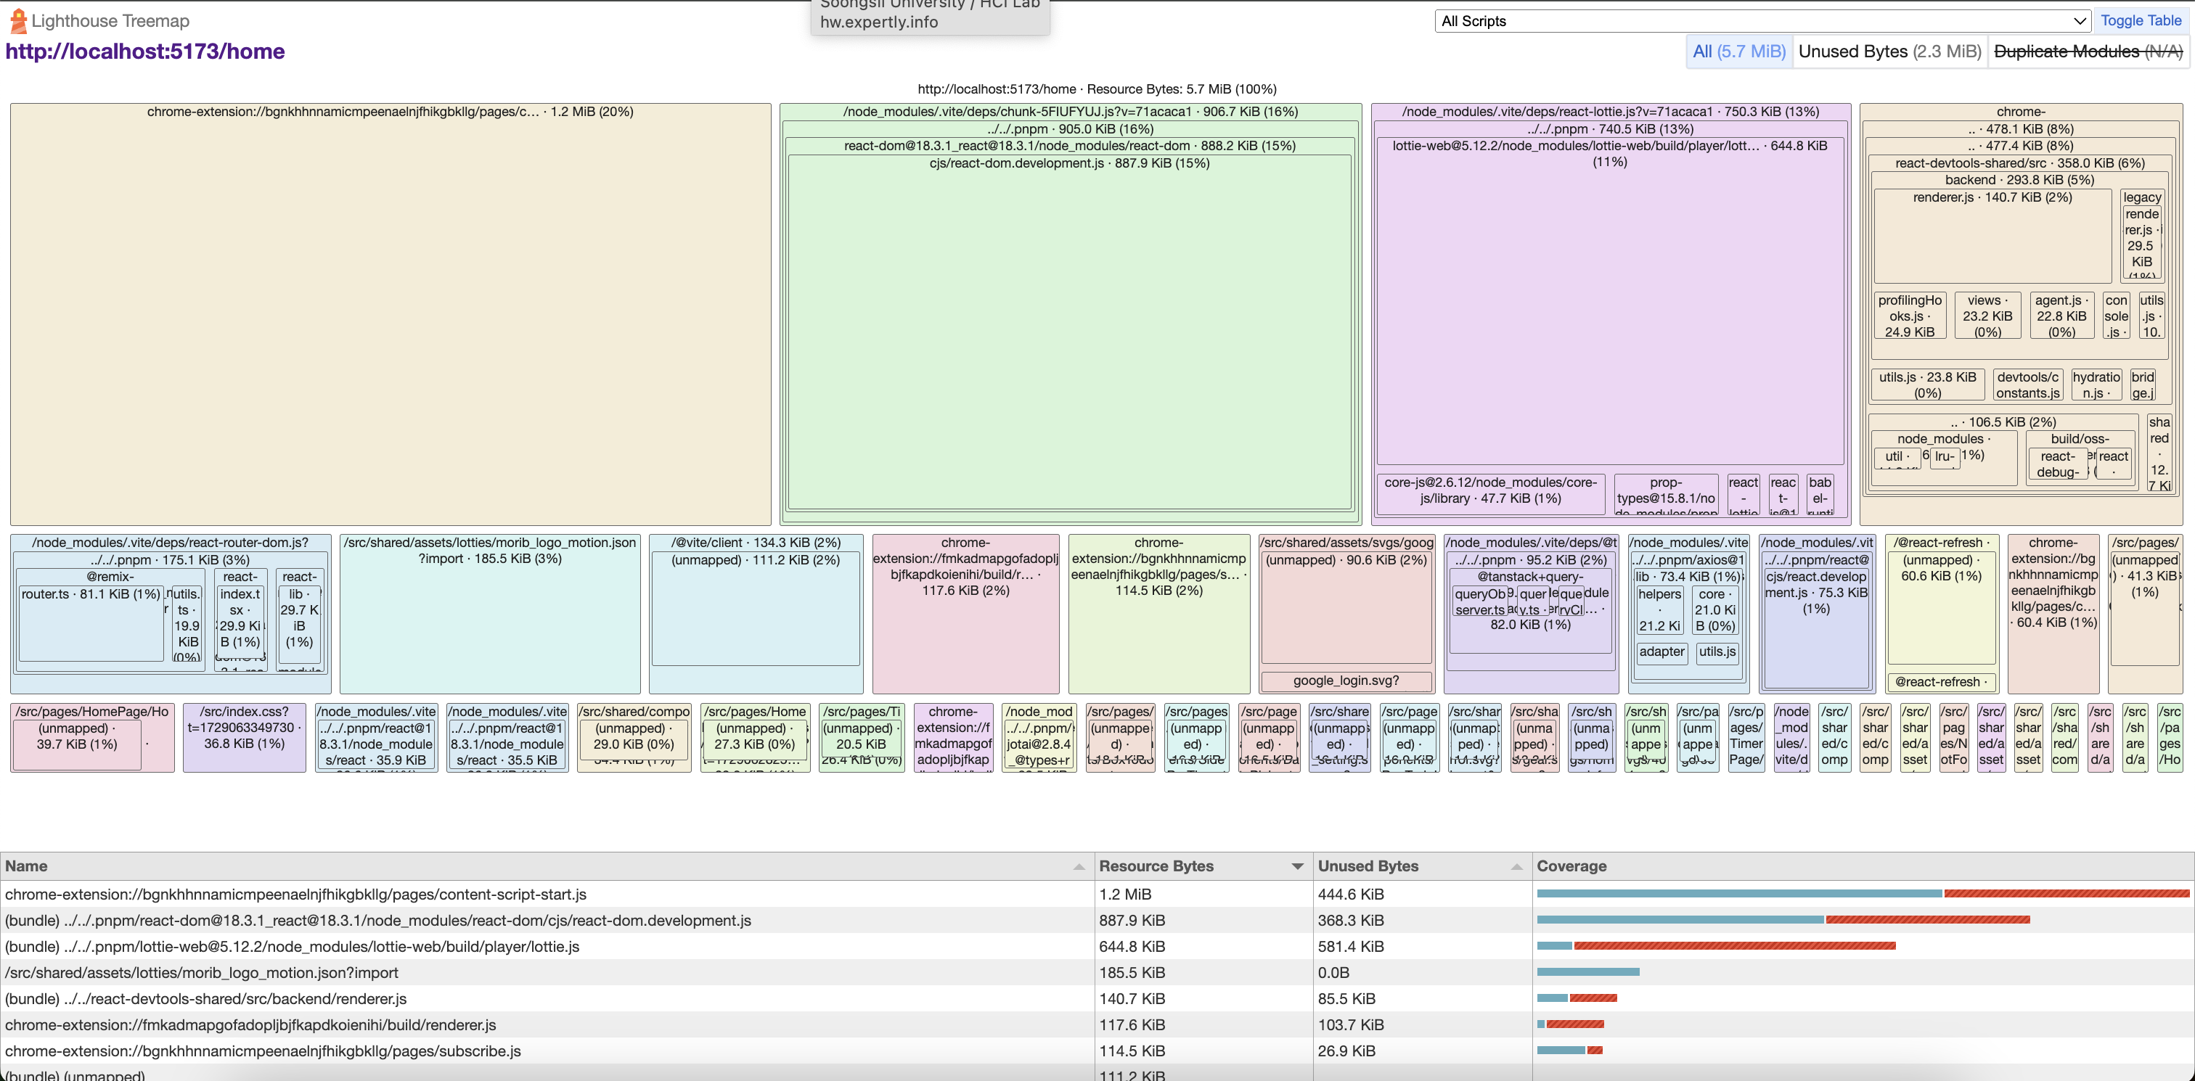Click the Lighthouse logo icon

tap(18, 21)
